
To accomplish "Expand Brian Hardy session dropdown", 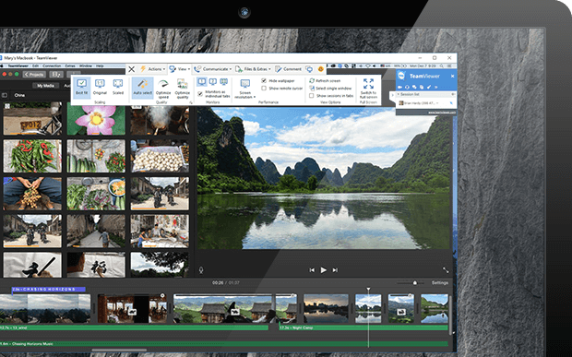I will pyautogui.click(x=437, y=103).
